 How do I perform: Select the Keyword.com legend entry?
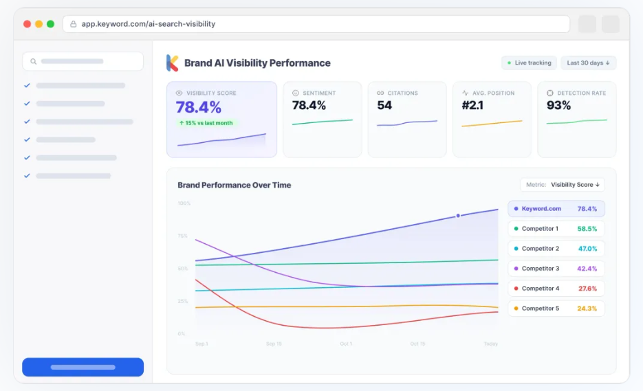tap(556, 209)
